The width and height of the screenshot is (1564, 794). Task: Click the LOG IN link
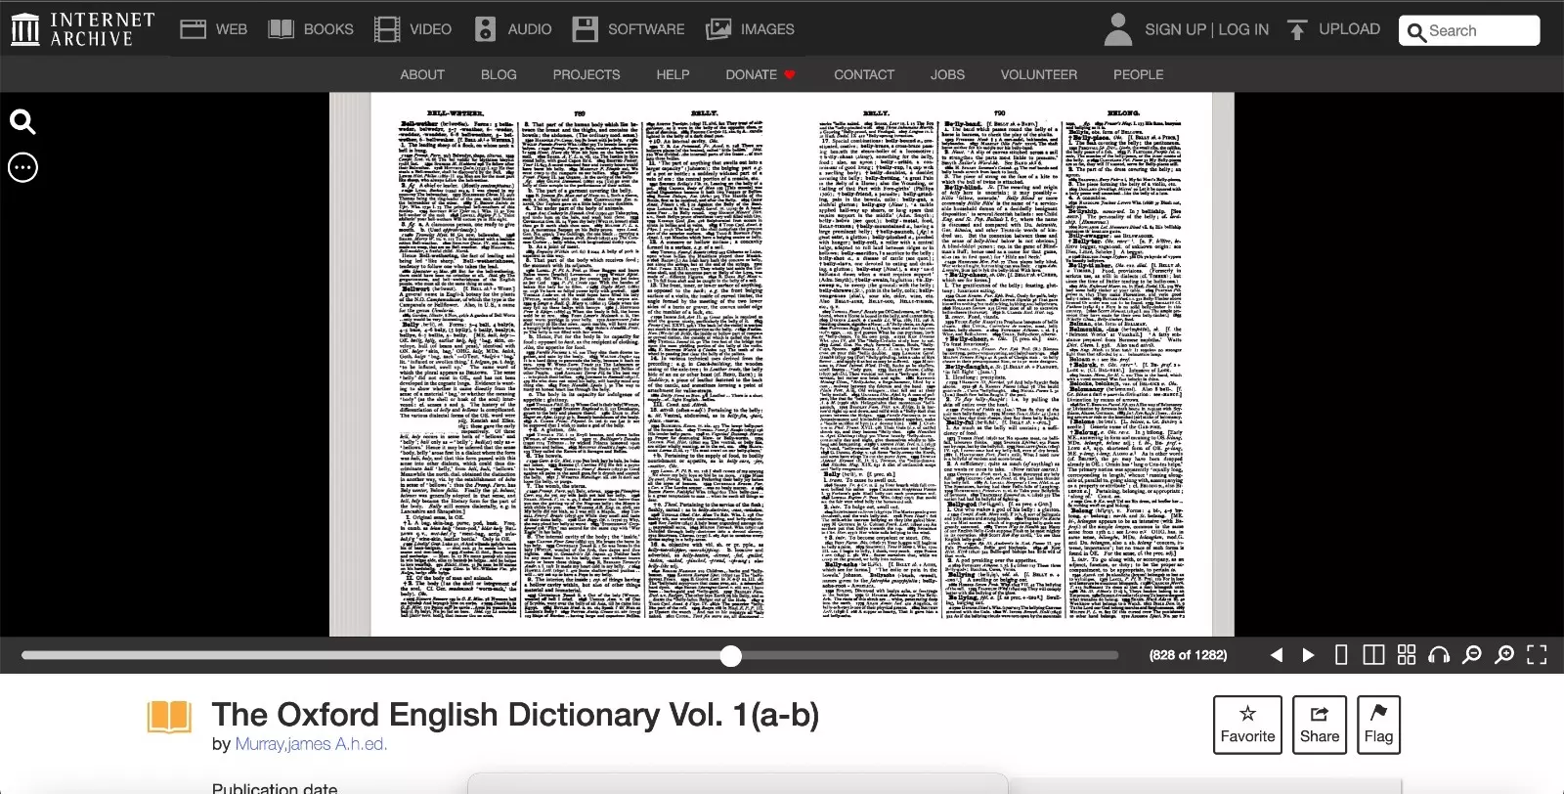(1243, 29)
